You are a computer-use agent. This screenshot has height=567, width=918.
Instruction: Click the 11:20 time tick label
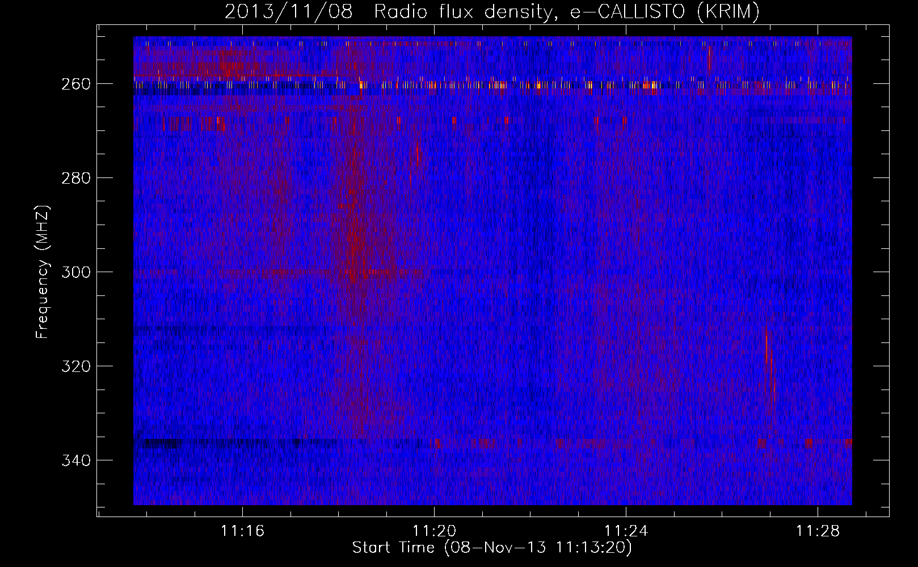click(x=434, y=531)
